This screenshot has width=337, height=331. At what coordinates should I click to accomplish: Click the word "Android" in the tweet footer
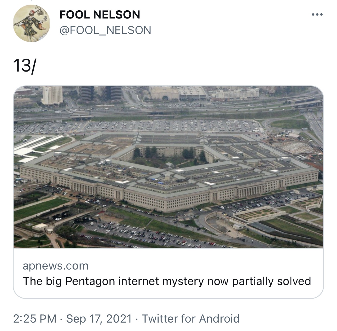point(219,318)
